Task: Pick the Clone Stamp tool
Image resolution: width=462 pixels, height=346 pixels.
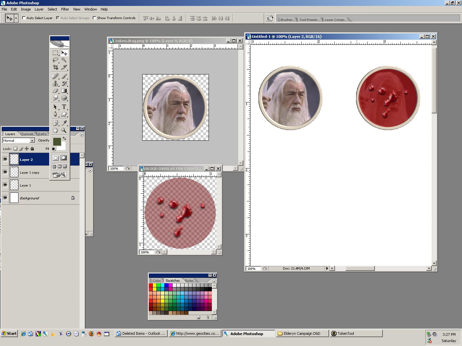Action: pyautogui.click(x=55, y=84)
